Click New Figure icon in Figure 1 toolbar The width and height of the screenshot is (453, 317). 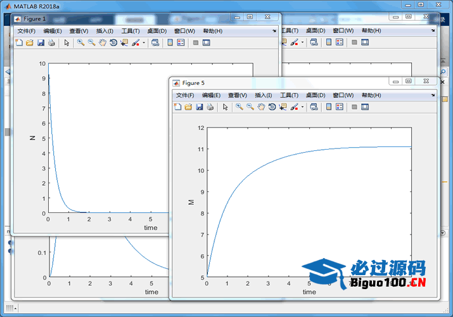pos(19,42)
